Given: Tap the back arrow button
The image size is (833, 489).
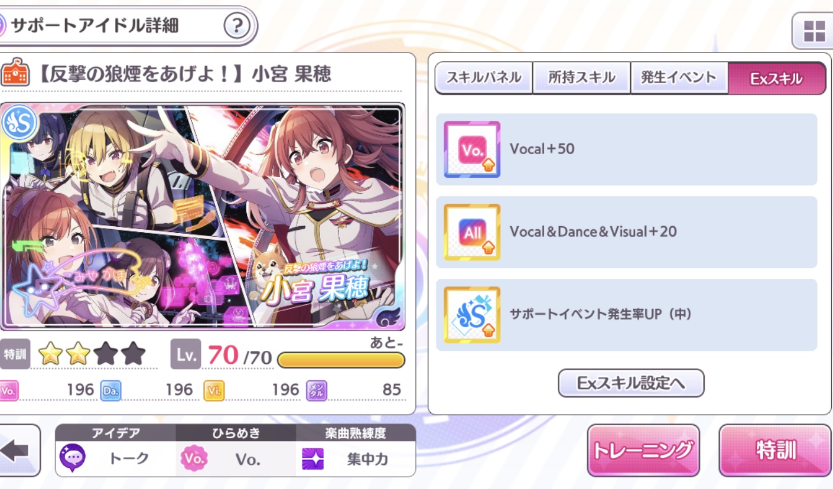Looking at the screenshot, I should [x=18, y=451].
